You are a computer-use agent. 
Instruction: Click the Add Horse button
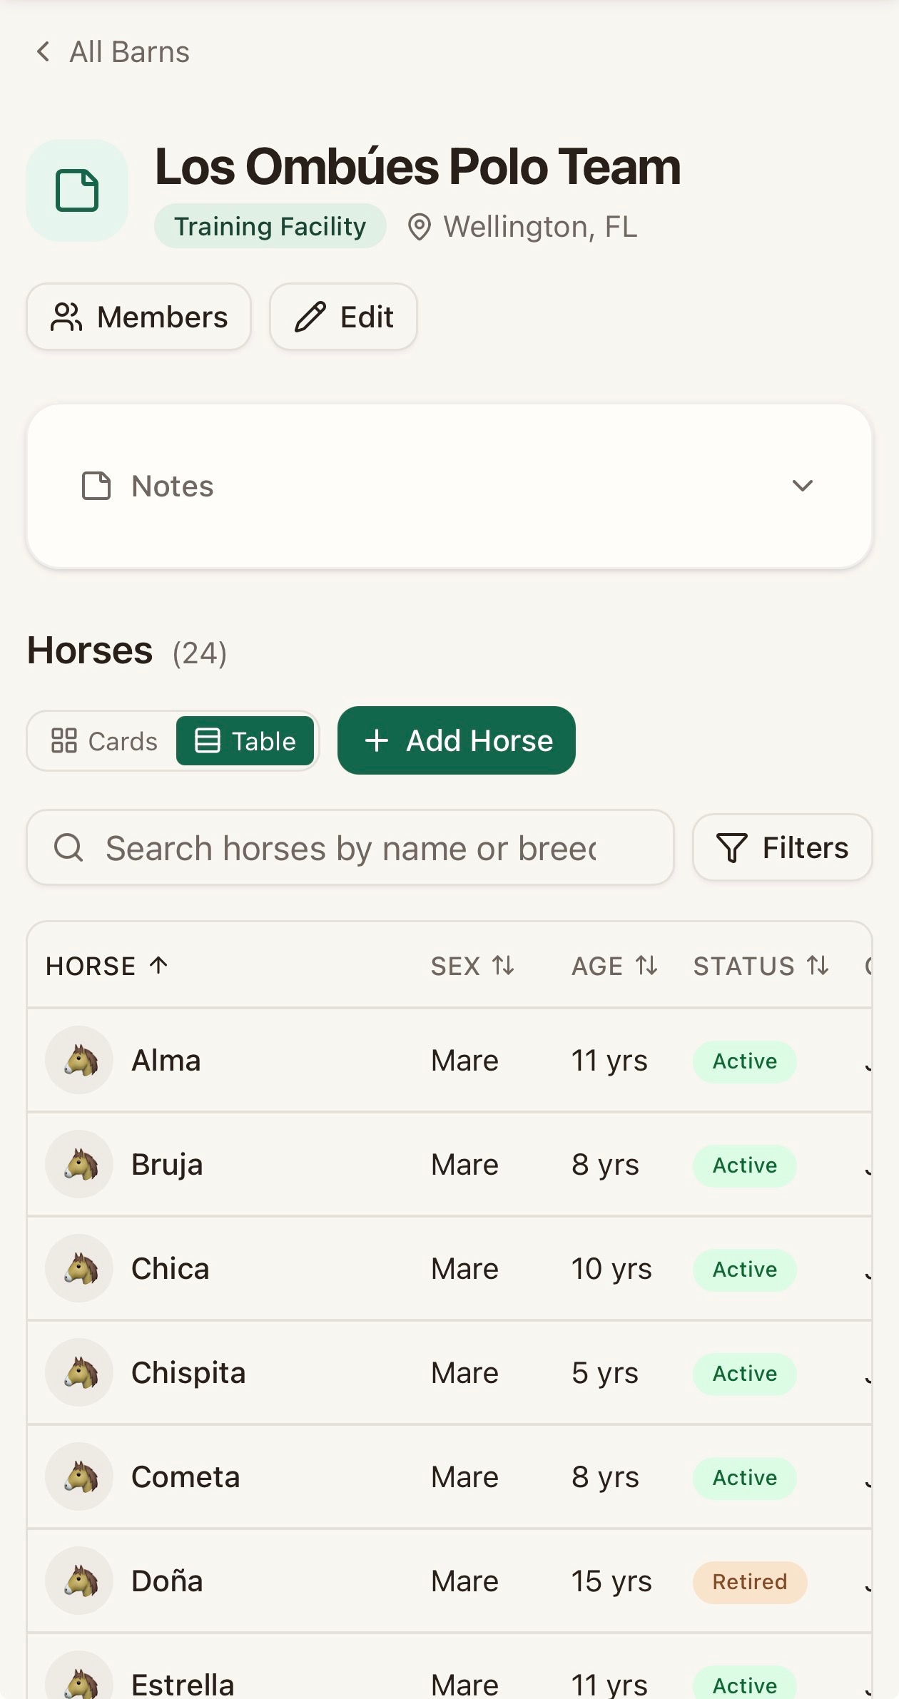(457, 740)
